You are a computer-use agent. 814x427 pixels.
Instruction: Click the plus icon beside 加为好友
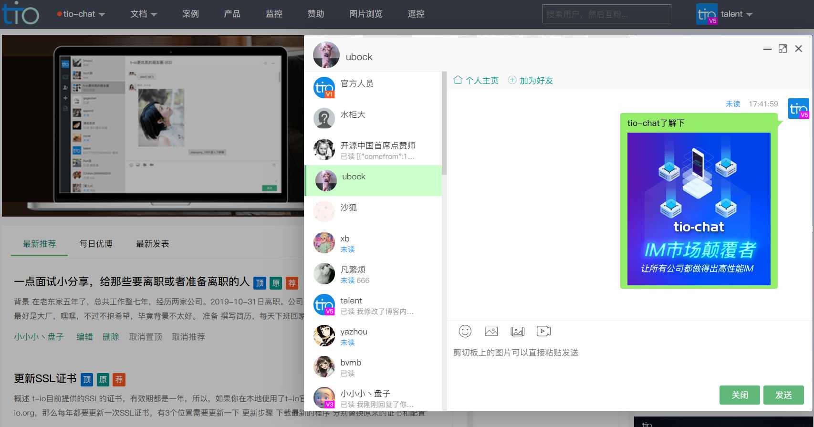pos(512,80)
